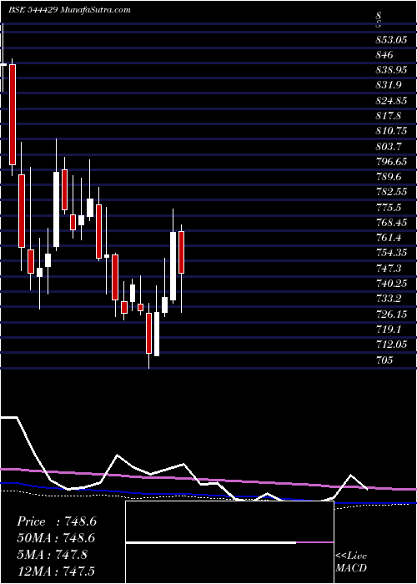Click the <<Live MACD label
Image resolution: width=417 pixels, height=584 pixels.
pyautogui.click(x=351, y=562)
